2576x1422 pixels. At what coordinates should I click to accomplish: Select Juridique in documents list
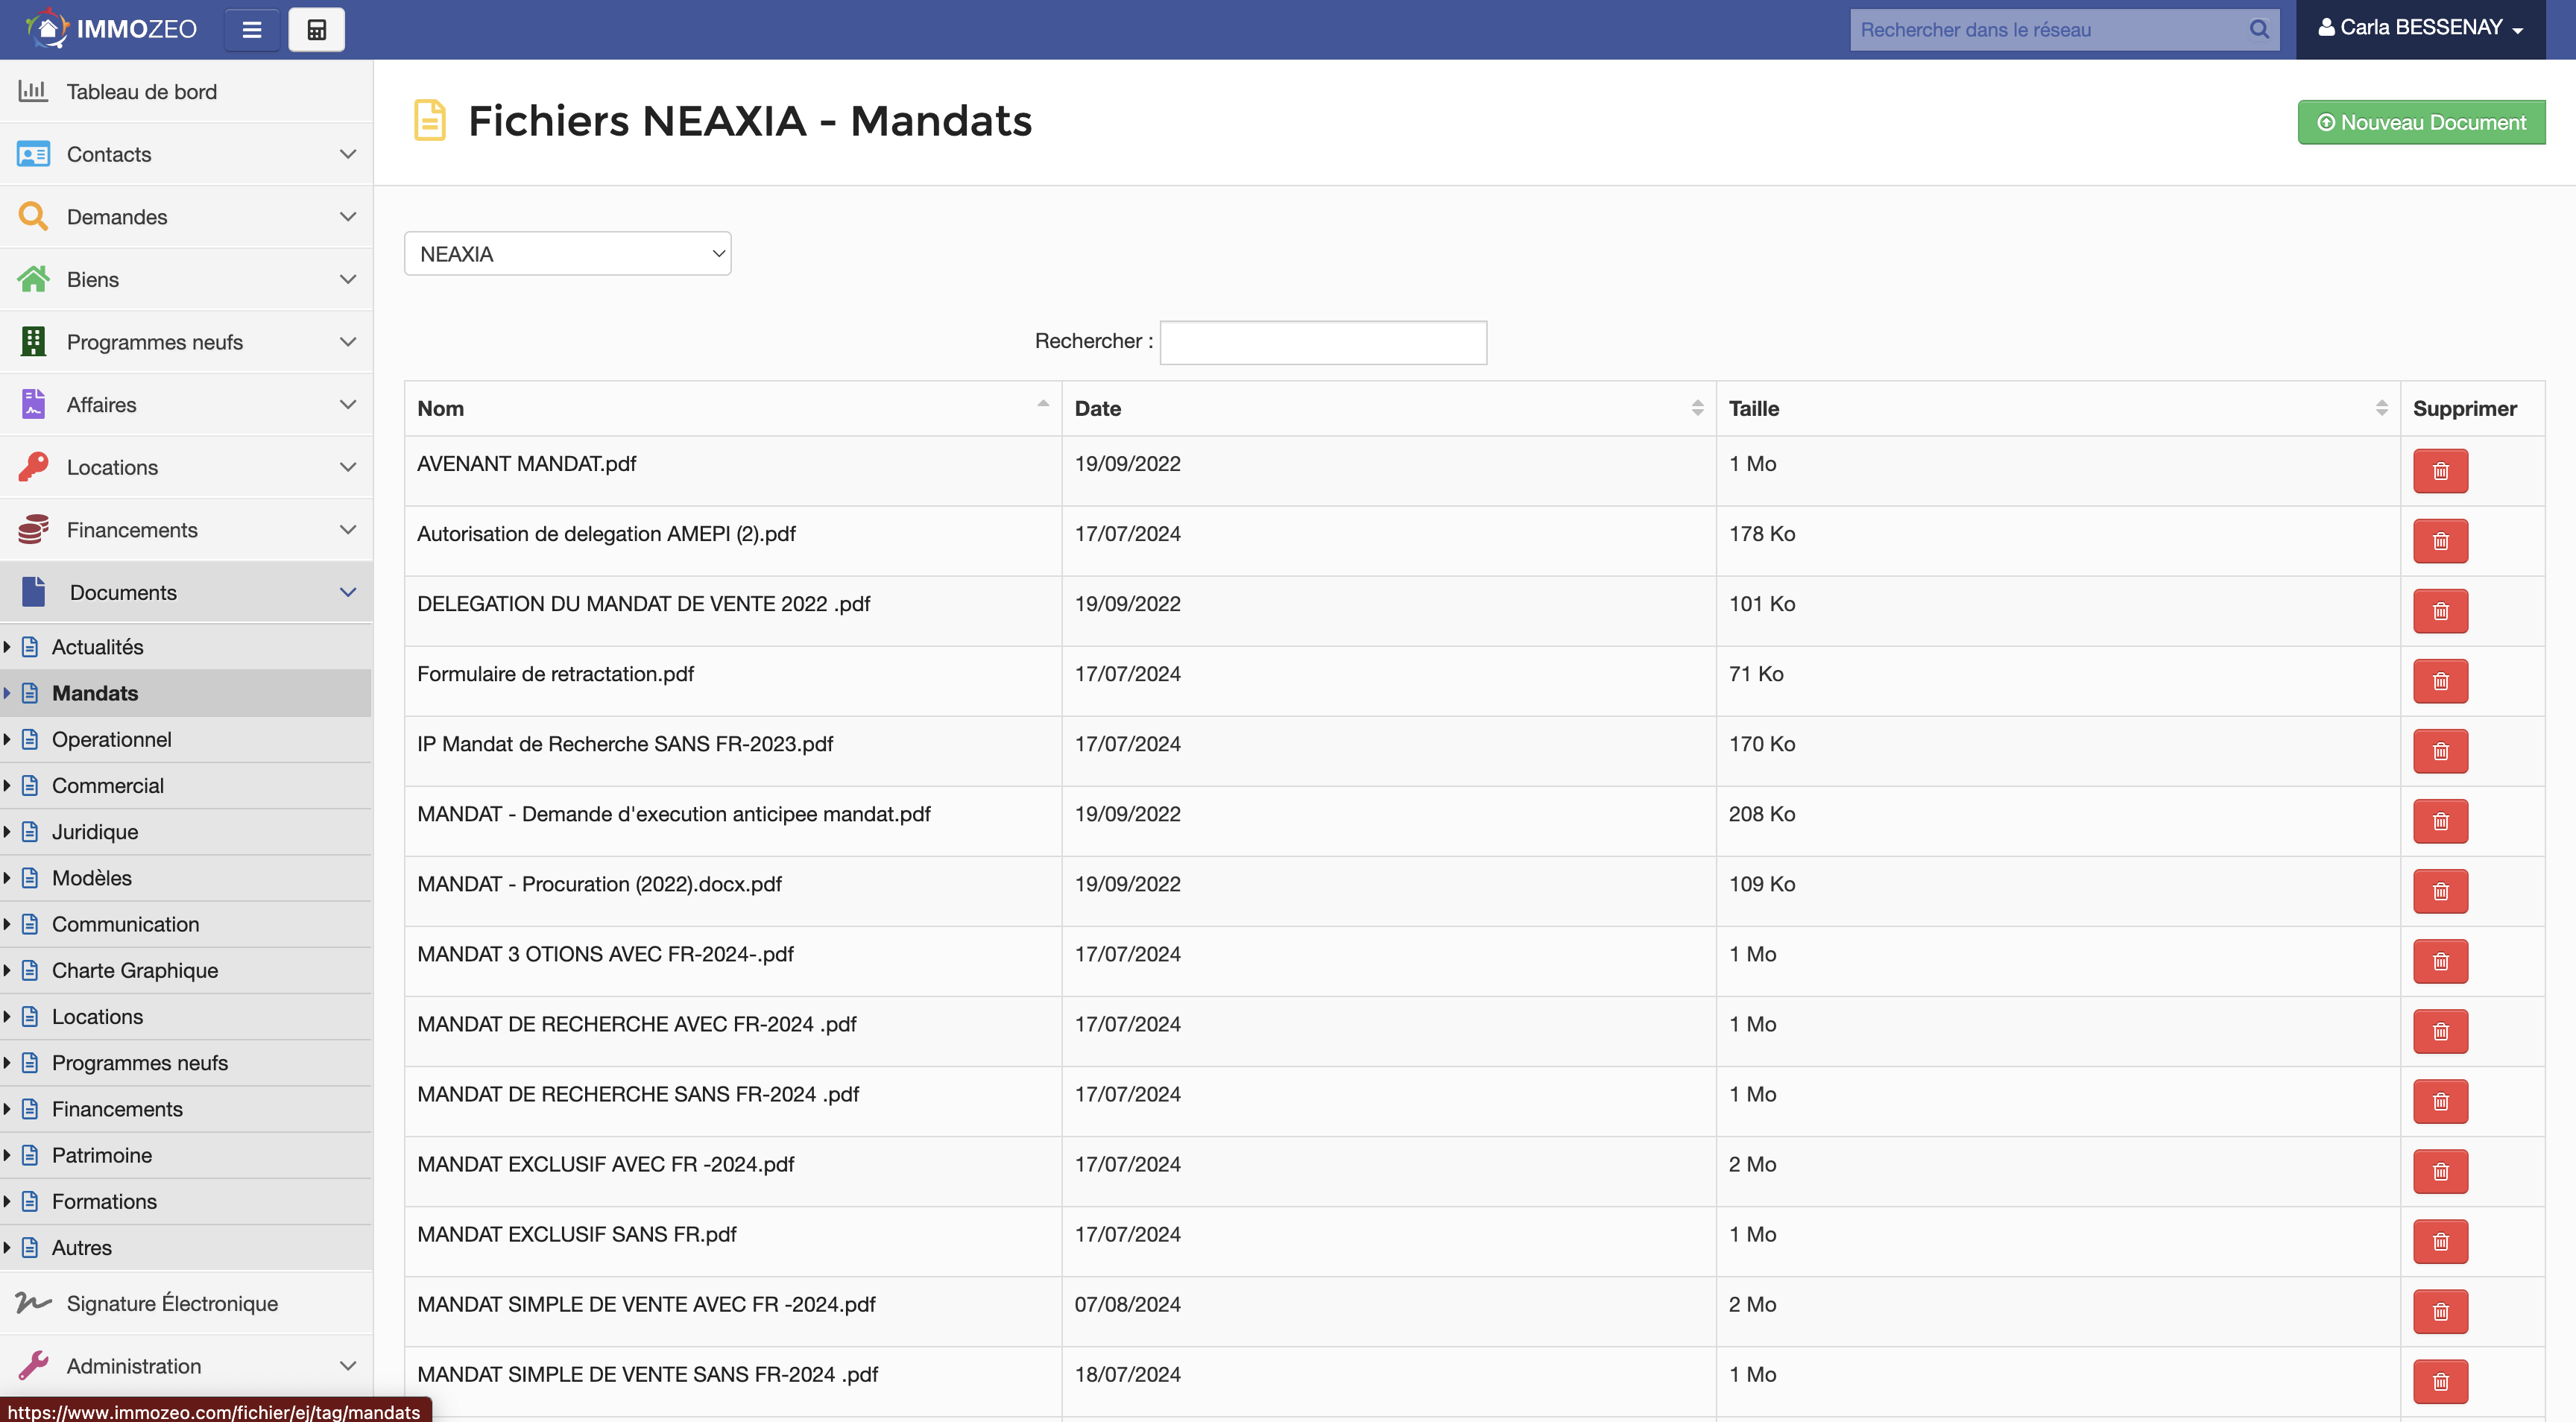point(95,832)
